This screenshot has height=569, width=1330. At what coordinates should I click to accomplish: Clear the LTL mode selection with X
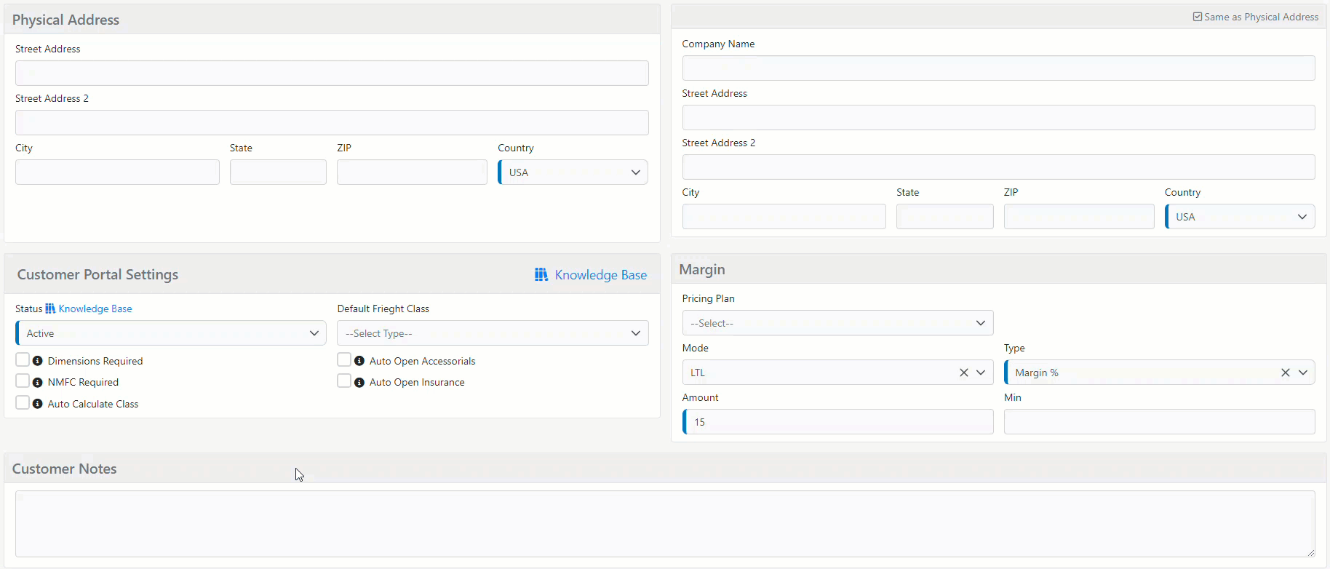(963, 373)
